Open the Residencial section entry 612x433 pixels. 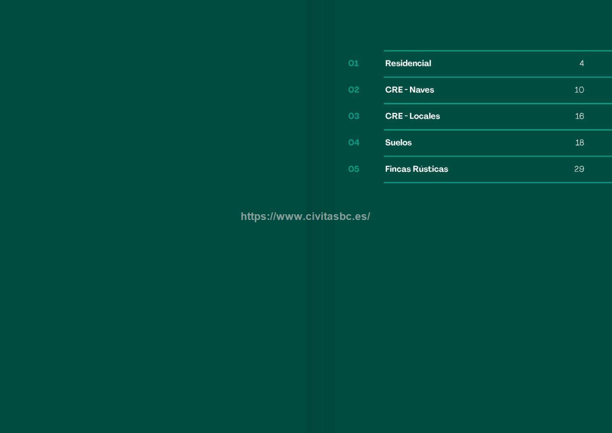[408, 63]
